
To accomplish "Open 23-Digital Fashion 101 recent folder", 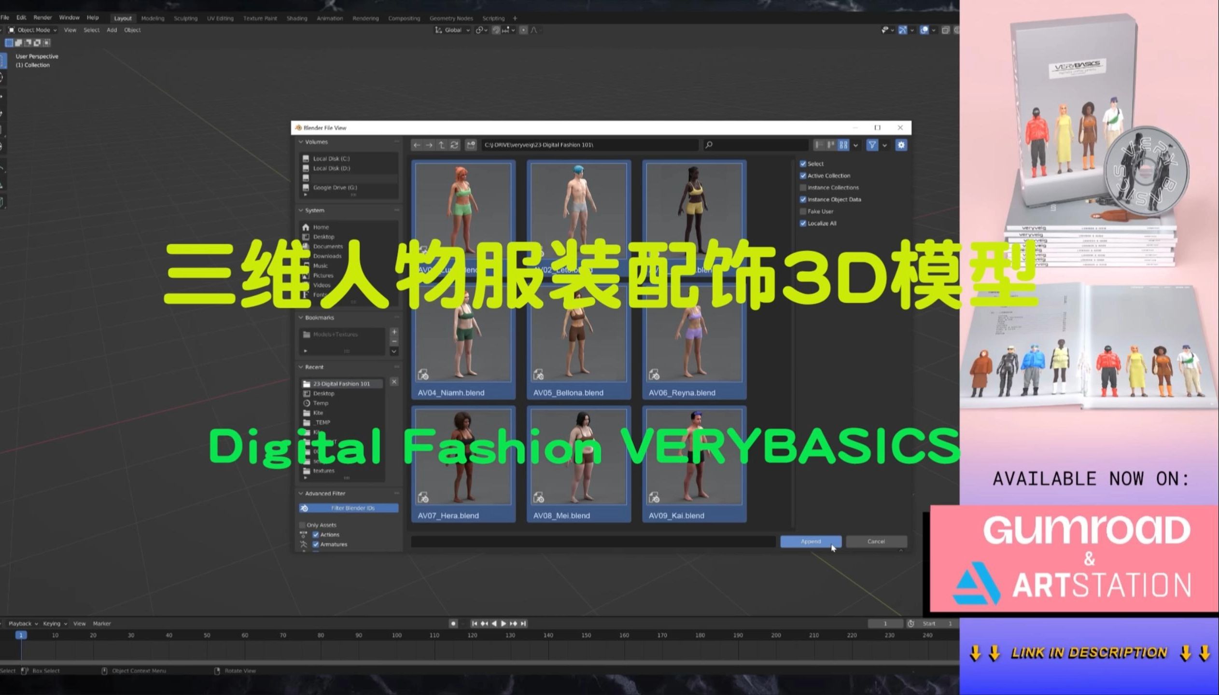I will [x=342, y=384].
